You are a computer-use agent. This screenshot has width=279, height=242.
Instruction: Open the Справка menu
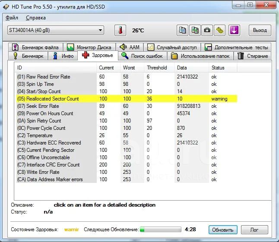[35, 18]
